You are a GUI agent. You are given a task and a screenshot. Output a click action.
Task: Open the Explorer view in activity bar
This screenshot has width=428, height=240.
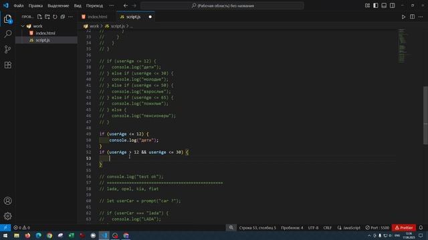(7, 19)
